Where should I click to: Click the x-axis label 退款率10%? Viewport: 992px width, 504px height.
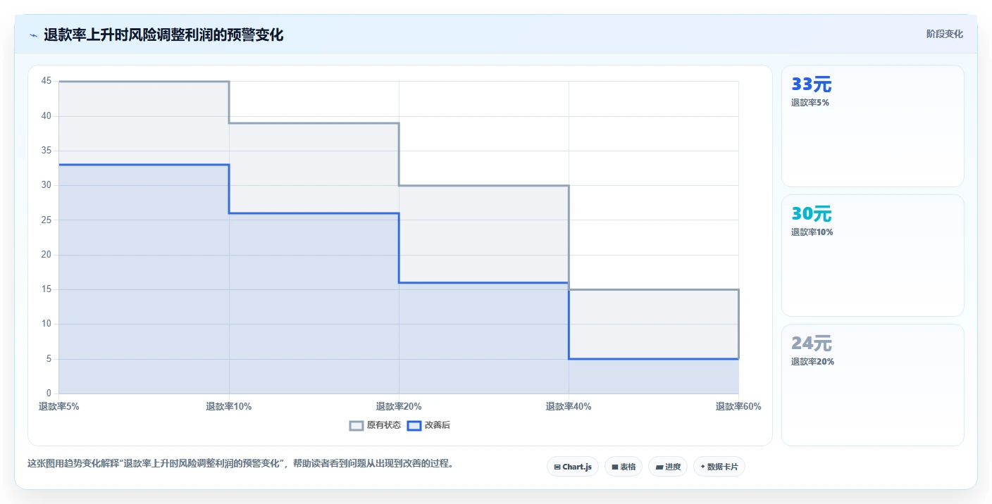[229, 406]
